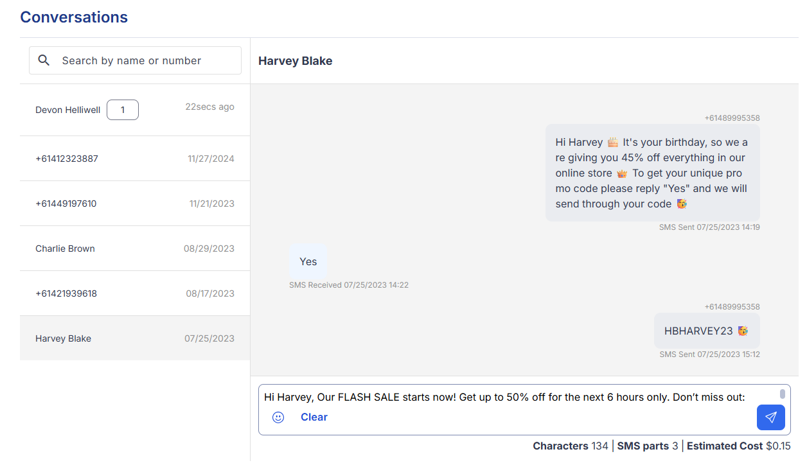Image resolution: width=807 pixels, height=463 pixels.
Task: Click the unread badge next to Devon Helliwell
Action: tap(122, 110)
